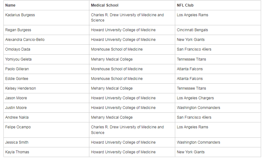
Task: Click Kelsey Henderson in the list
Action: pyautogui.click(x=21, y=88)
